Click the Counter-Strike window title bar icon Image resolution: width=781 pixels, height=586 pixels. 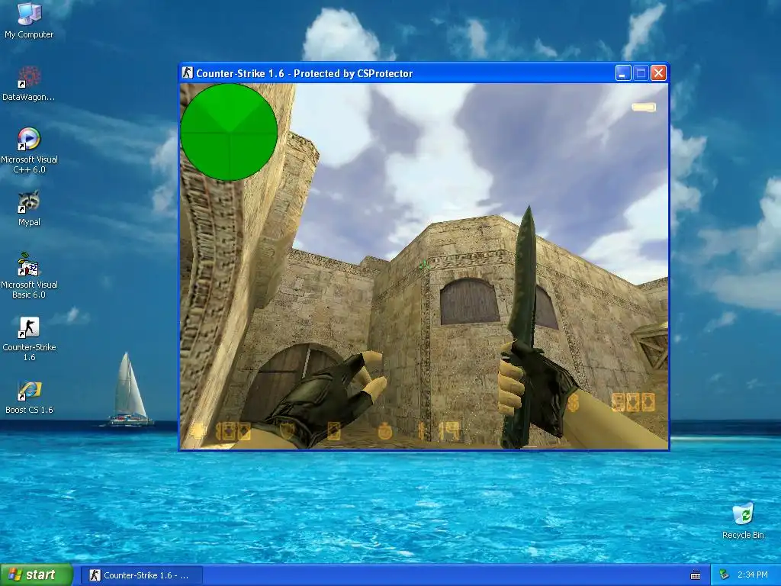pyautogui.click(x=188, y=72)
